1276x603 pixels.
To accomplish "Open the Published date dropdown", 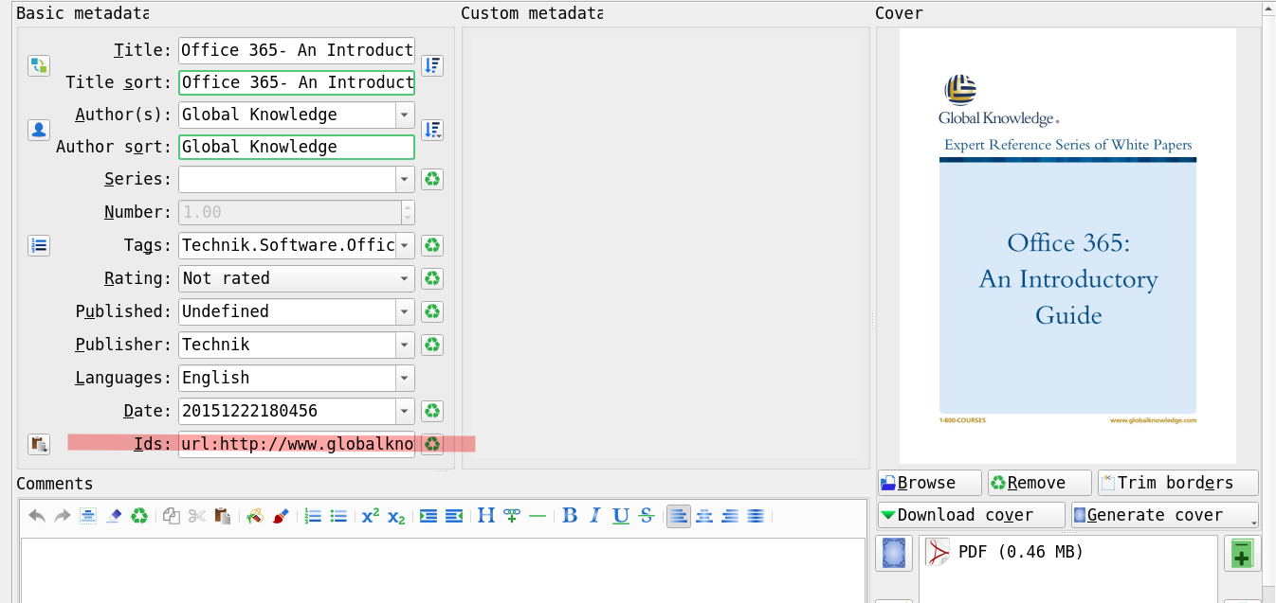I will click(406, 311).
